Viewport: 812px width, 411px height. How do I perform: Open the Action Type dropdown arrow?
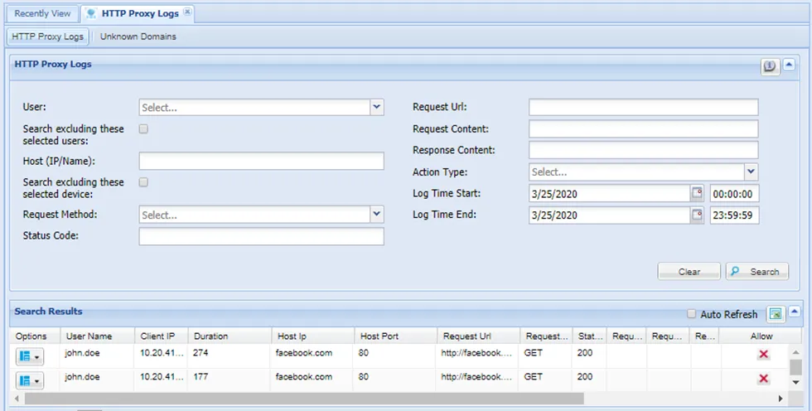[751, 172]
